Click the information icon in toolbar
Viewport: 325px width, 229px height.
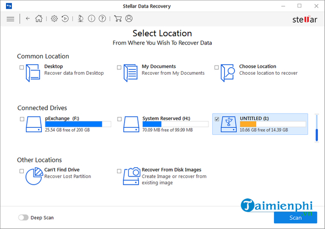(x=92, y=18)
